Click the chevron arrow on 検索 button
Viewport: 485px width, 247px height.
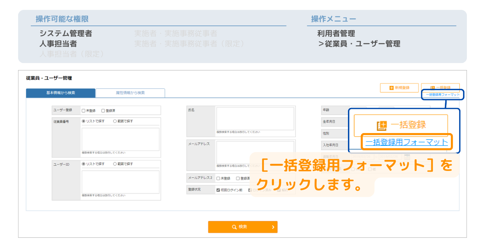[x=273, y=227]
